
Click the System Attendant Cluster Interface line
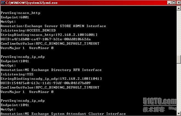click(63, 114)
